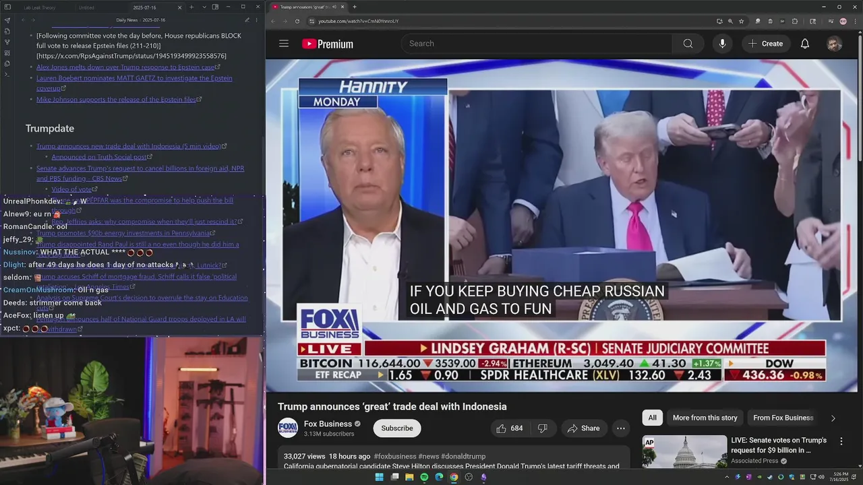
Task: Focus the YouTube Search field
Action: [x=537, y=44]
